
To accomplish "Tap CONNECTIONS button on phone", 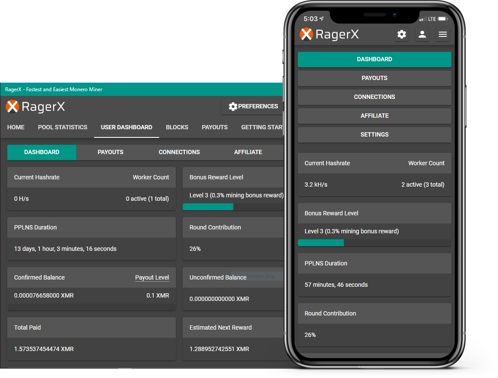I will (x=374, y=97).
